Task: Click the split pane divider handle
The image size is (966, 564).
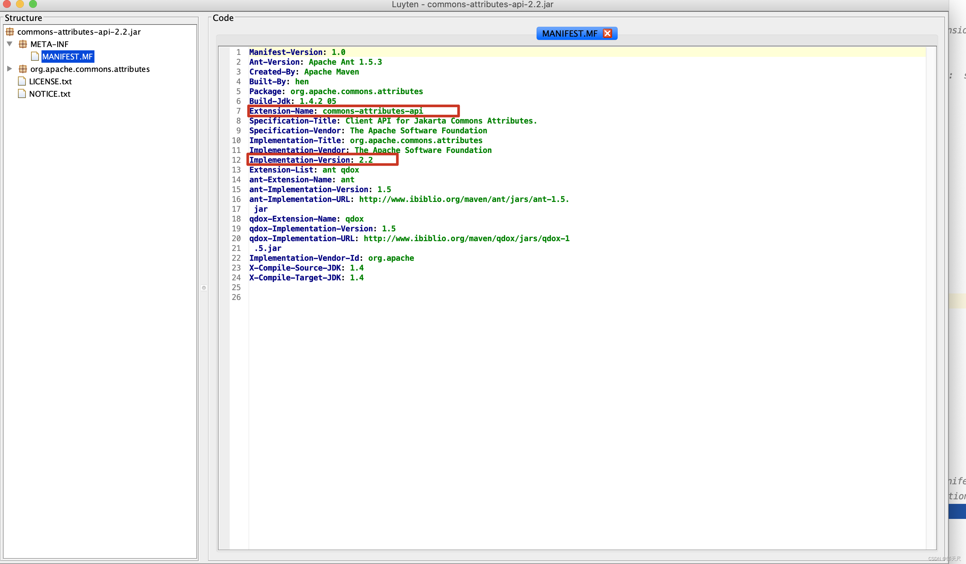Action: point(204,288)
